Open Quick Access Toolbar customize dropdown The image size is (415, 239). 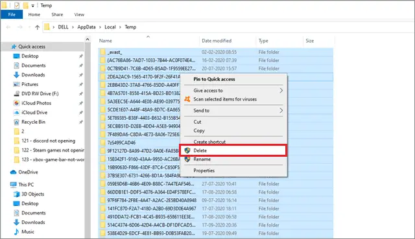pyautogui.click(x=32, y=6)
